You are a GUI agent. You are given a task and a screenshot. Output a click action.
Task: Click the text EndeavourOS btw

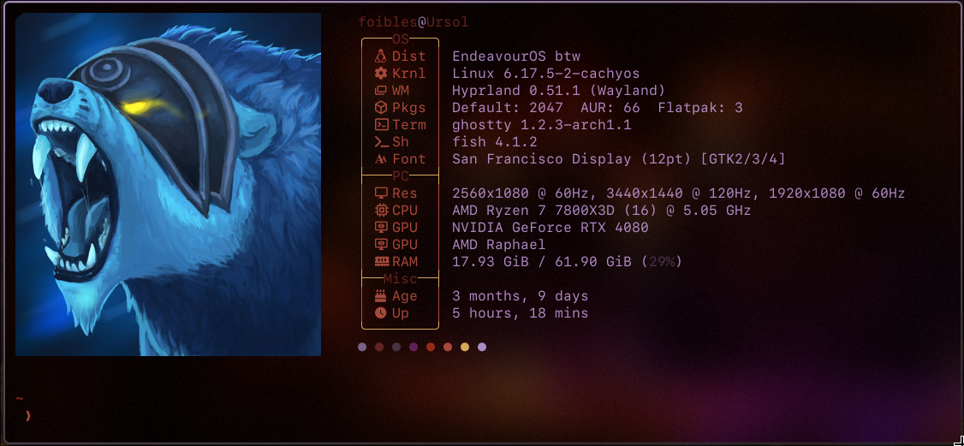pyautogui.click(x=516, y=56)
